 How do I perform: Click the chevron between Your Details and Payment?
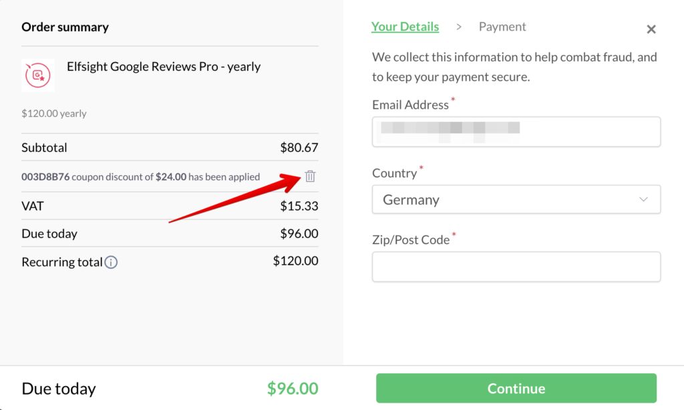(x=459, y=27)
